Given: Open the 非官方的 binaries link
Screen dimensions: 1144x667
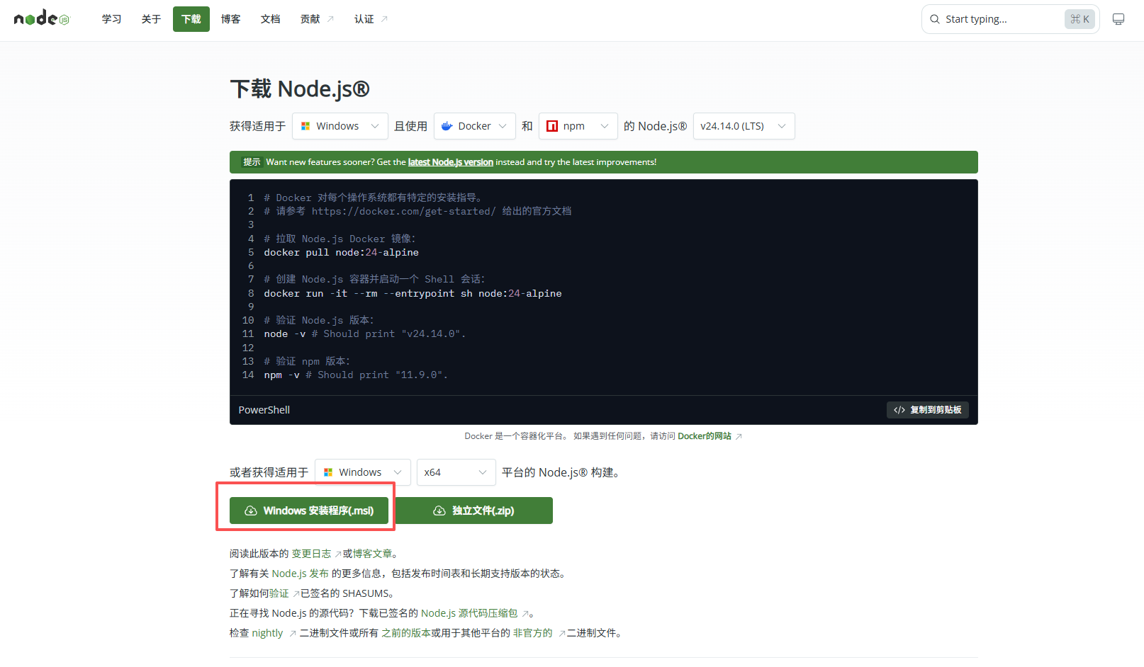Looking at the screenshot, I should [x=533, y=633].
